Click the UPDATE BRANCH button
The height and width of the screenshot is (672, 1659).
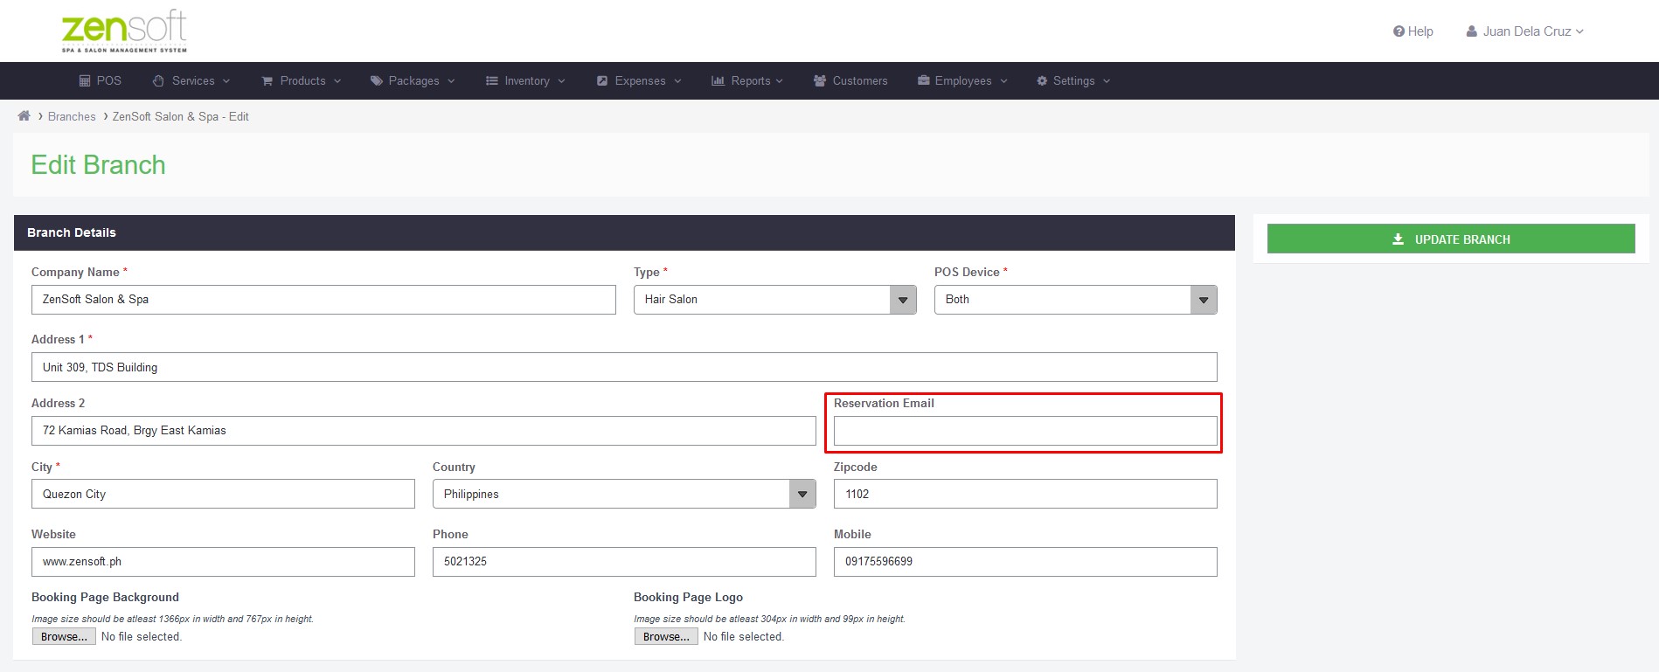[x=1451, y=239]
